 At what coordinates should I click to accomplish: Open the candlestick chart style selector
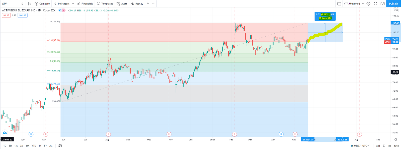point(30,4)
